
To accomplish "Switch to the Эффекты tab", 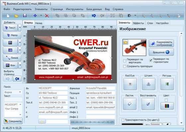I will (138, 23).
